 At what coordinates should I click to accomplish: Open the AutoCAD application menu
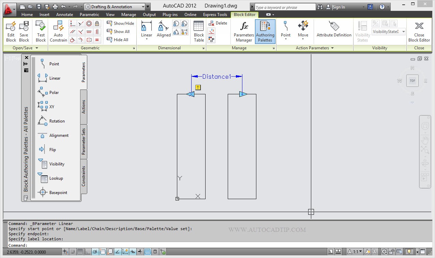9,9
